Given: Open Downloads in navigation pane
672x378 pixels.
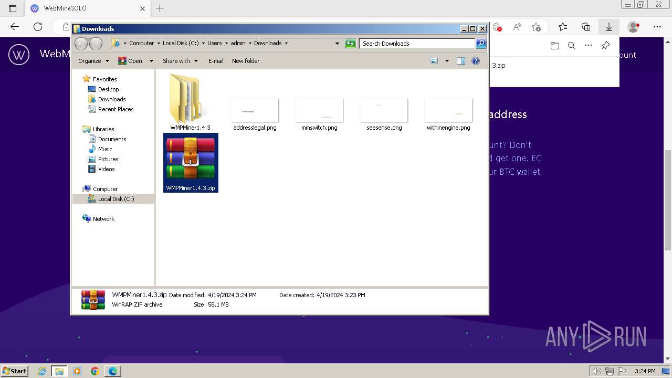Looking at the screenshot, I should tap(112, 99).
